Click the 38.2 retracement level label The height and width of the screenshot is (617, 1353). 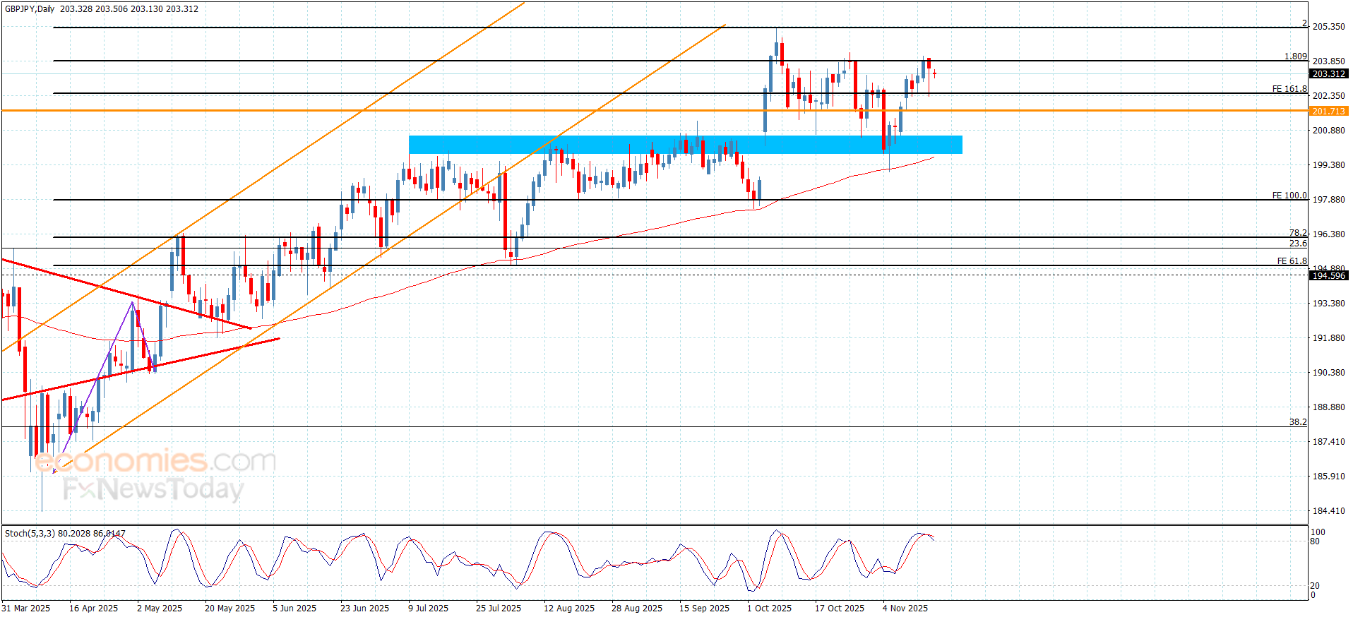[x=1297, y=422]
